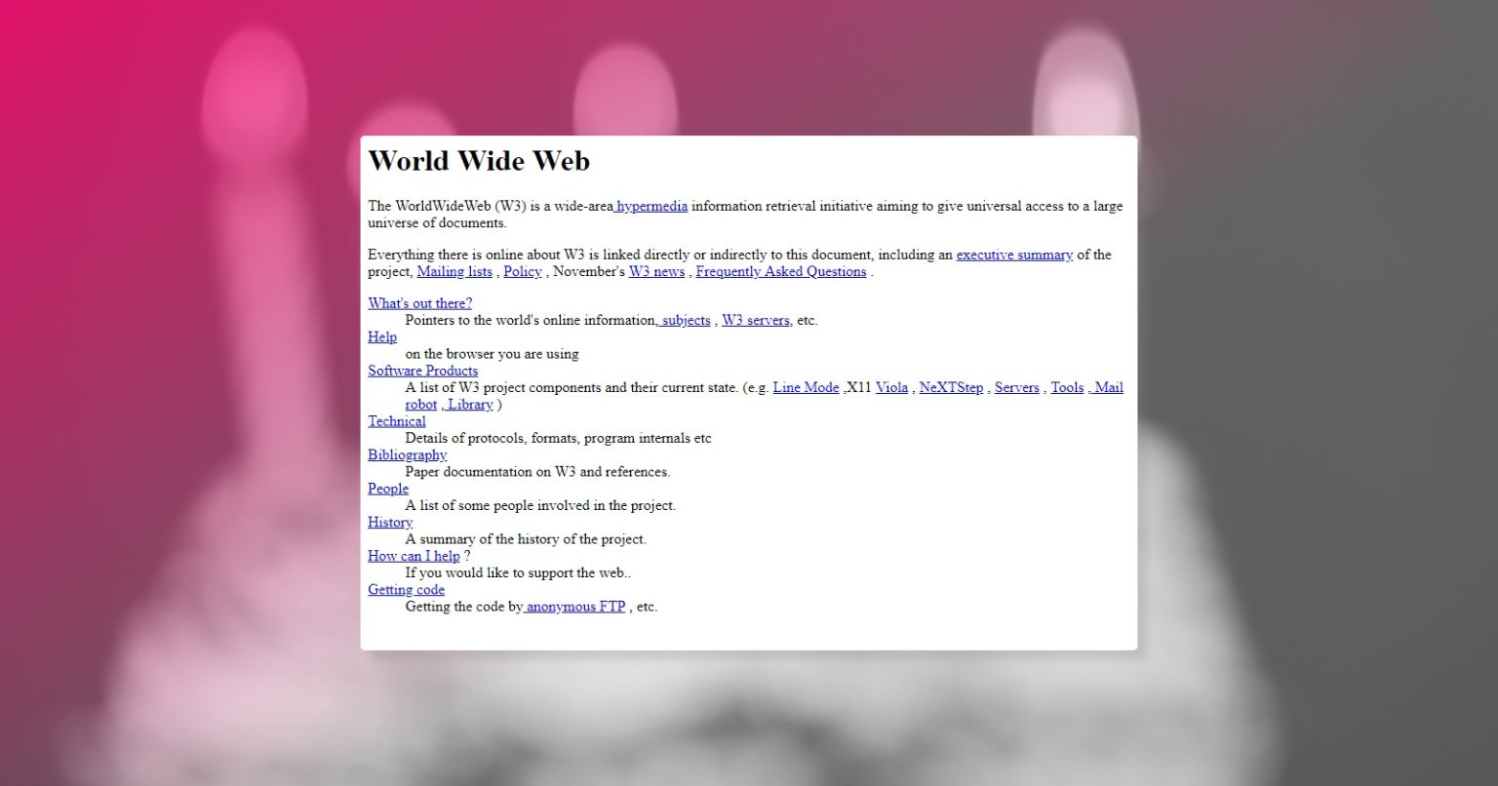
Task: Open the Bibliography link
Action: (408, 454)
